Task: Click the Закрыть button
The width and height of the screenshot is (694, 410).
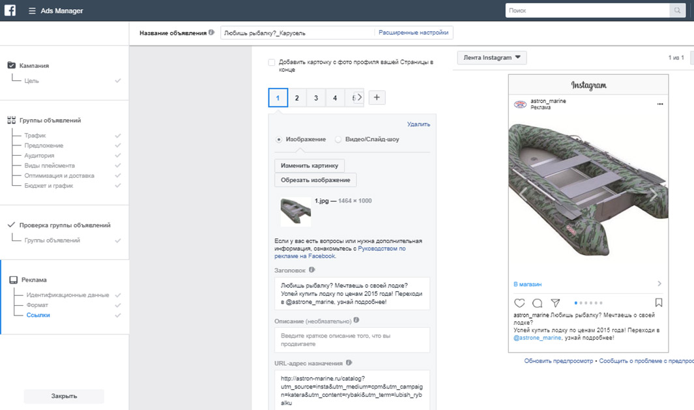Action: [x=64, y=396]
